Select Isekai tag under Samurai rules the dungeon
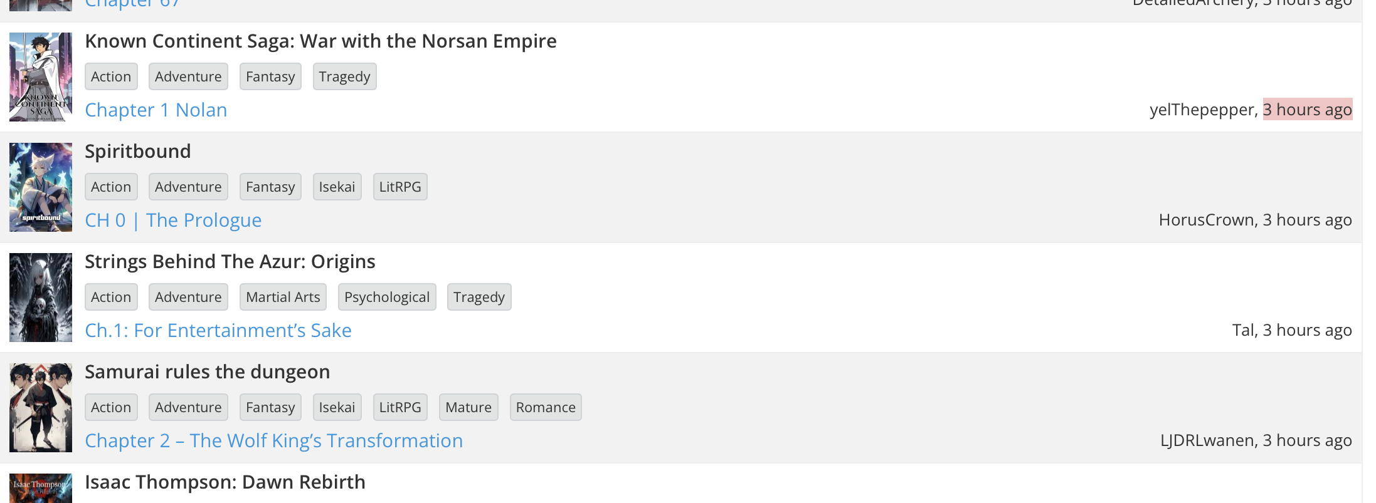 click(x=337, y=407)
